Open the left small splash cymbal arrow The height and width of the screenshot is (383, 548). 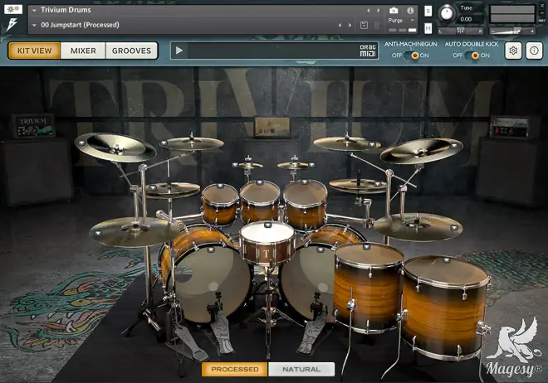coord(235,165)
